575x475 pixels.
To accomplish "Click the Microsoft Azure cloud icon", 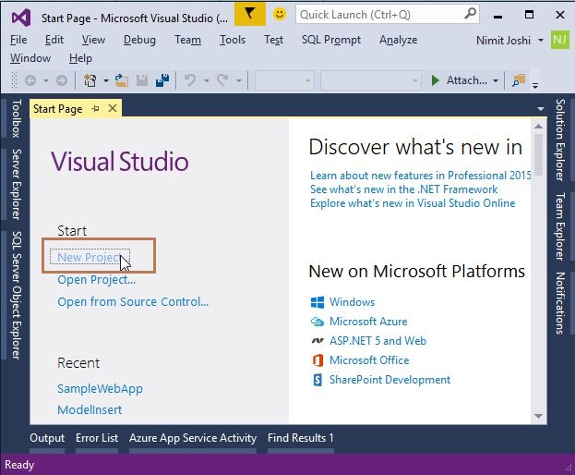I will coord(317,322).
